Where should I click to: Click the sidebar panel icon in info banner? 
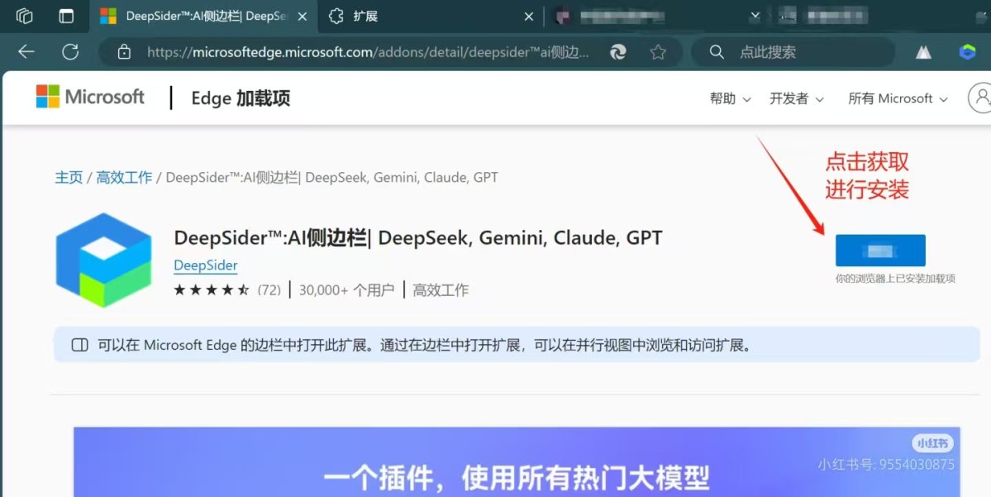click(79, 345)
